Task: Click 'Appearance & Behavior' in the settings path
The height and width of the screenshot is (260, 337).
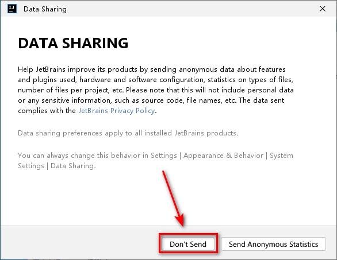Action: pyautogui.click(x=223, y=156)
